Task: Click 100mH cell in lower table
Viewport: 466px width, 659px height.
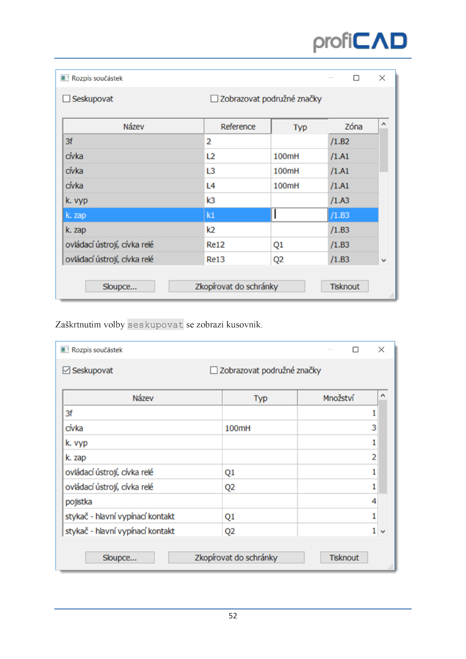Action: point(260,428)
